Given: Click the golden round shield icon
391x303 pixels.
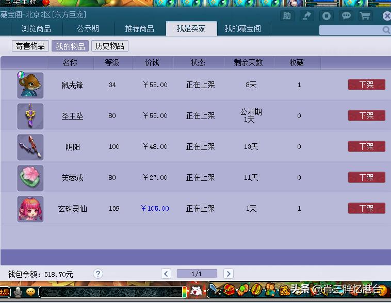Looking at the screenshot, I should pyautogui.click(x=256, y=290).
